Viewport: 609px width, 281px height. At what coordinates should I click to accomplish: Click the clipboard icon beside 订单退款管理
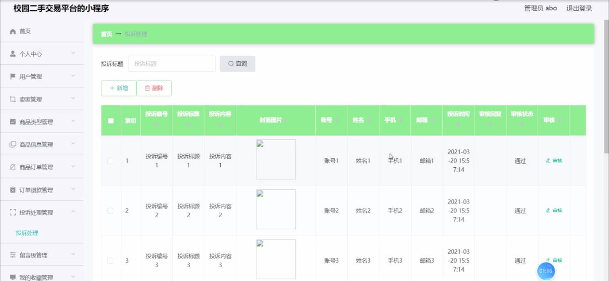[13, 190]
